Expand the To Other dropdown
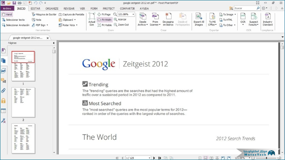This screenshot has width=285, height=160. click(235, 25)
